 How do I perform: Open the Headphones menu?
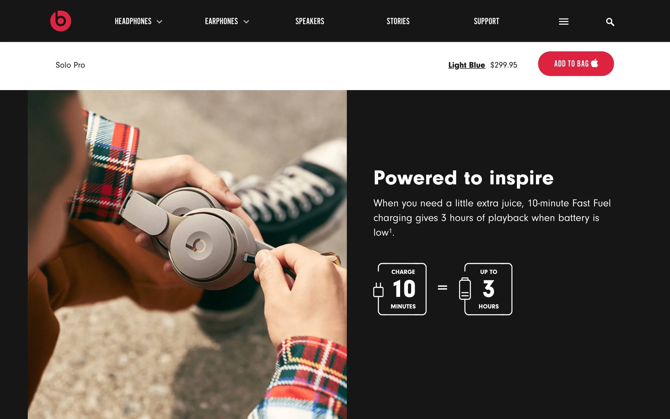pos(133,21)
